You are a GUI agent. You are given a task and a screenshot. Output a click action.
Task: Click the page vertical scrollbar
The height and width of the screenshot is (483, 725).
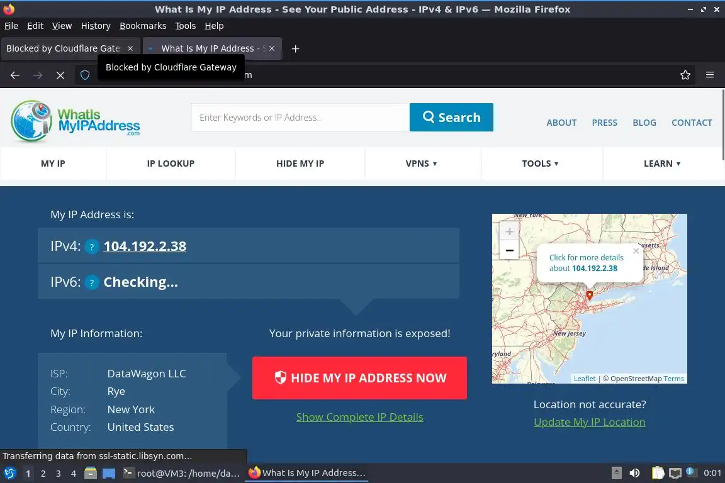pos(722,125)
